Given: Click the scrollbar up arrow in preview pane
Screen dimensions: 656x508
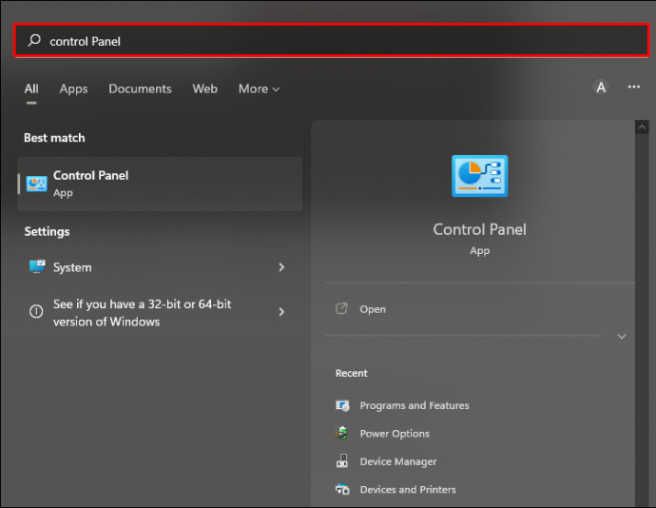Looking at the screenshot, I should (642, 127).
